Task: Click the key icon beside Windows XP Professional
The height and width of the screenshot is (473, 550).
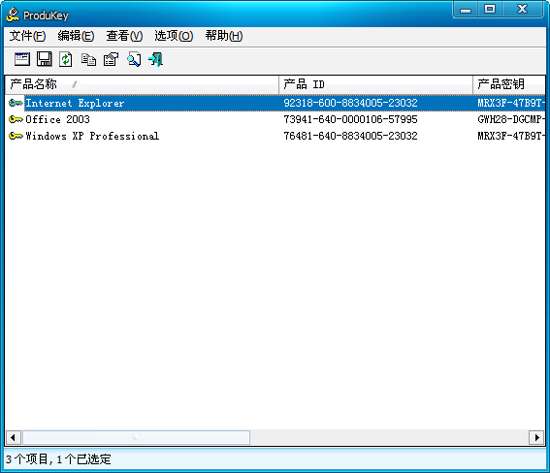Action: (16, 136)
